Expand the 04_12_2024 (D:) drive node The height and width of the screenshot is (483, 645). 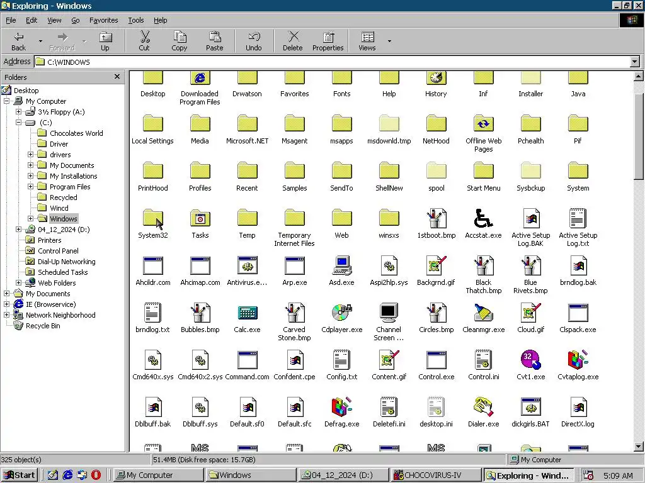click(18, 229)
